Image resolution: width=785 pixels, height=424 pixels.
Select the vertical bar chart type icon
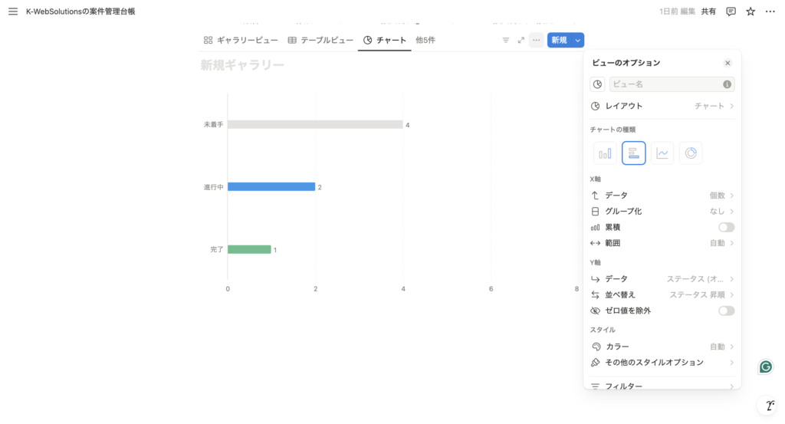[x=605, y=153]
